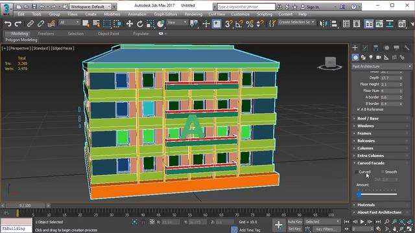Collapse the Curved Facade rollout

pos(382,163)
